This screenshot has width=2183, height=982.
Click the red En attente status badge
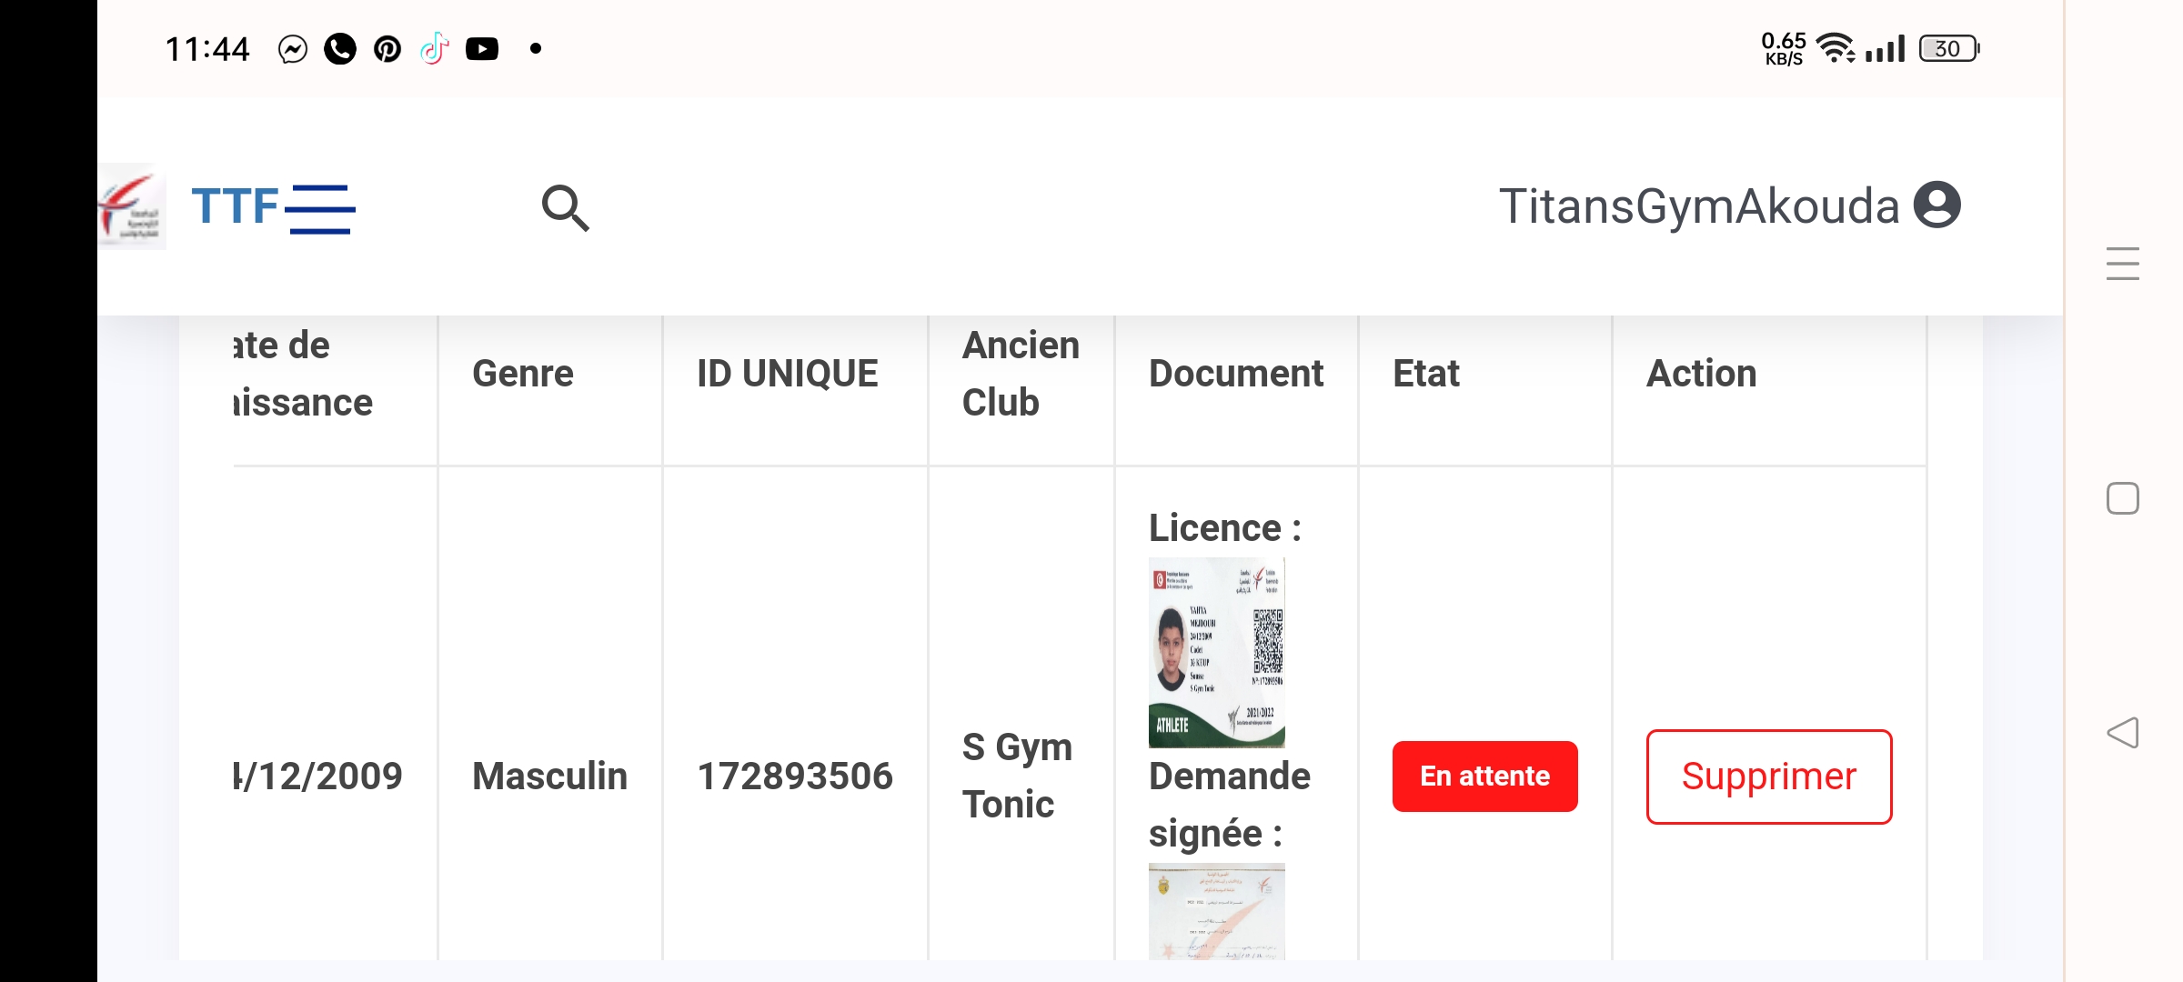pos(1484,777)
